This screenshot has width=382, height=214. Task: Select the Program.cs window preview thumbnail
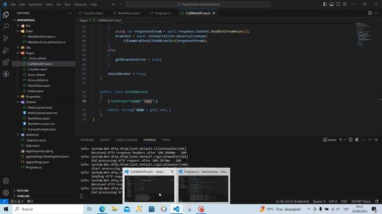pyautogui.click(x=204, y=189)
